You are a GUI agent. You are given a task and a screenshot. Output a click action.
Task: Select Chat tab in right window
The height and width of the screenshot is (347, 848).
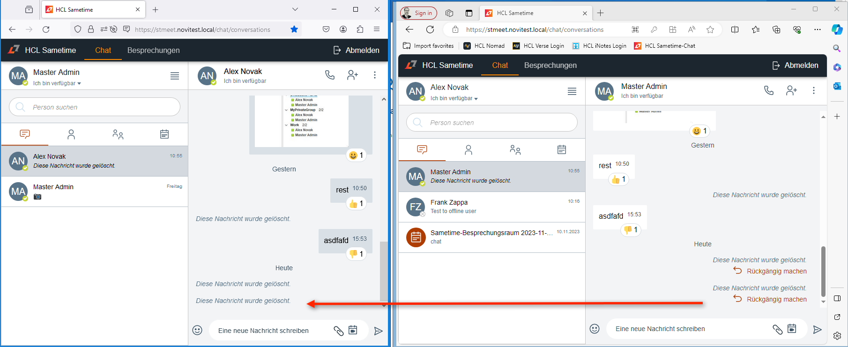500,65
